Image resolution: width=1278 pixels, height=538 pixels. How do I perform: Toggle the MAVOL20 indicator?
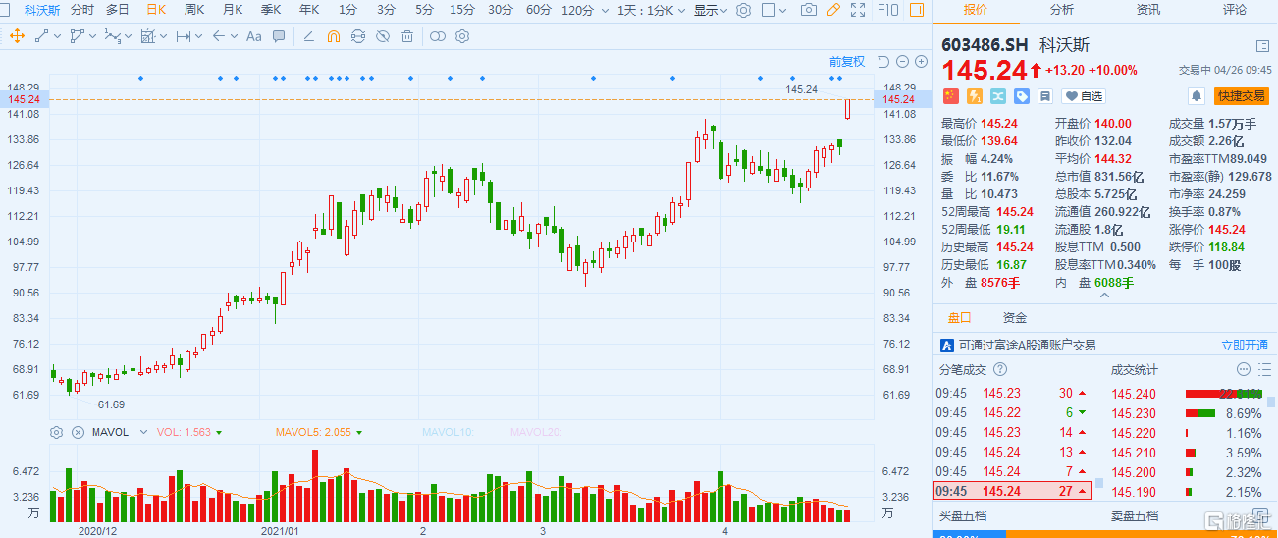[536, 432]
